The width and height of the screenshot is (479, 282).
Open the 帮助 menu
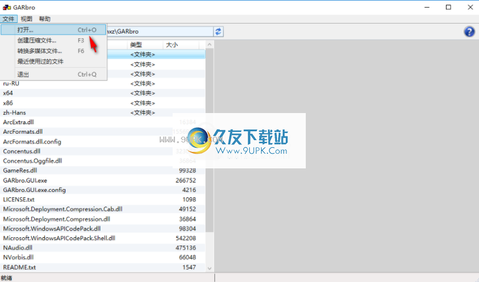tap(45, 19)
